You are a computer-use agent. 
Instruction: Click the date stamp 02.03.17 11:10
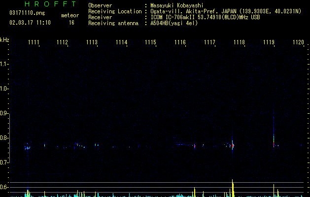click(30, 23)
